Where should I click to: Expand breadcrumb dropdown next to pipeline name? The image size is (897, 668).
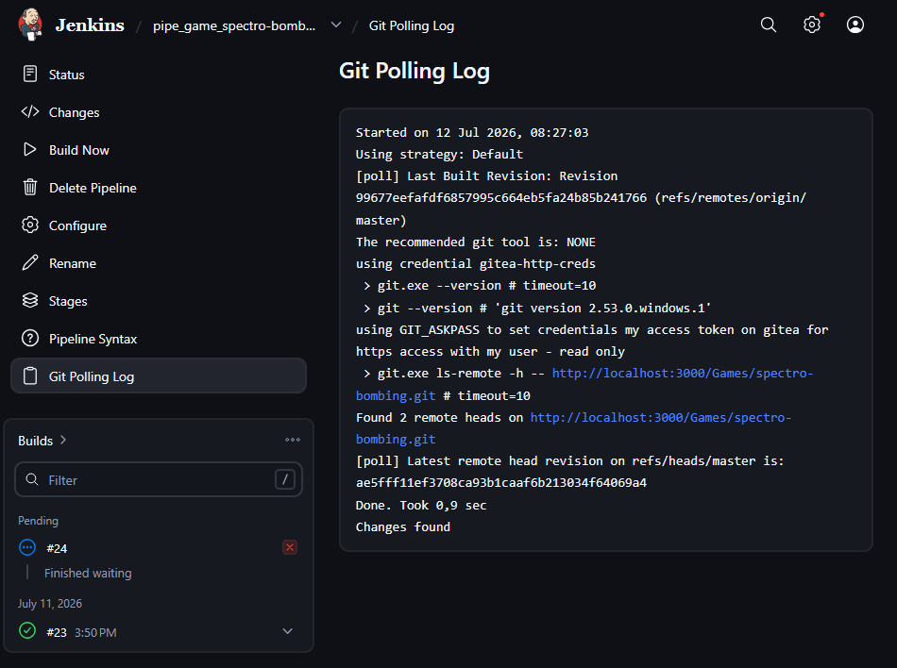[336, 25]
